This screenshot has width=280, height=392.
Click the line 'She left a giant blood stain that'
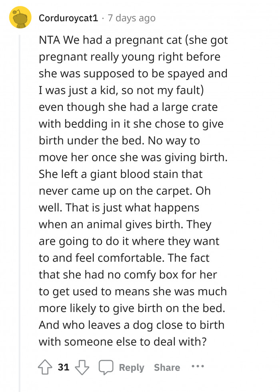coord(121,174)
